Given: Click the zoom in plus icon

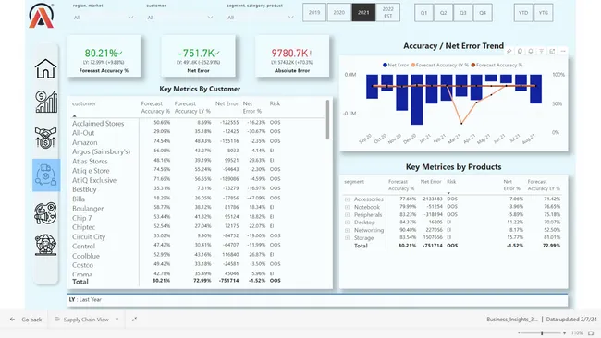Looking at the screenshot, I should tap(564, 333).
